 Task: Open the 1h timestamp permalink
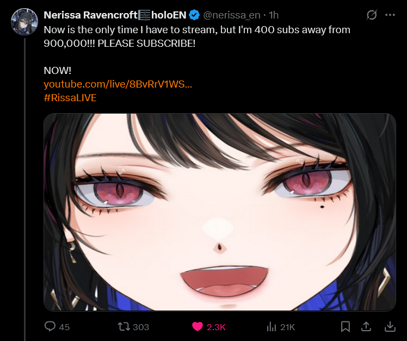click(274, 15)
